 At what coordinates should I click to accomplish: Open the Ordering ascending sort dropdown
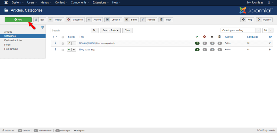pyautogui.click(x=240, y=30)
